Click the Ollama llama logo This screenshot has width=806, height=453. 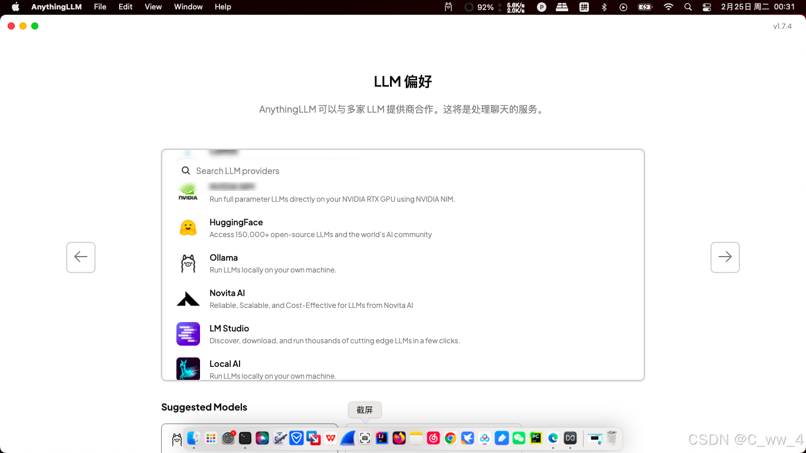pyautogui.click(x=188, y=263)
